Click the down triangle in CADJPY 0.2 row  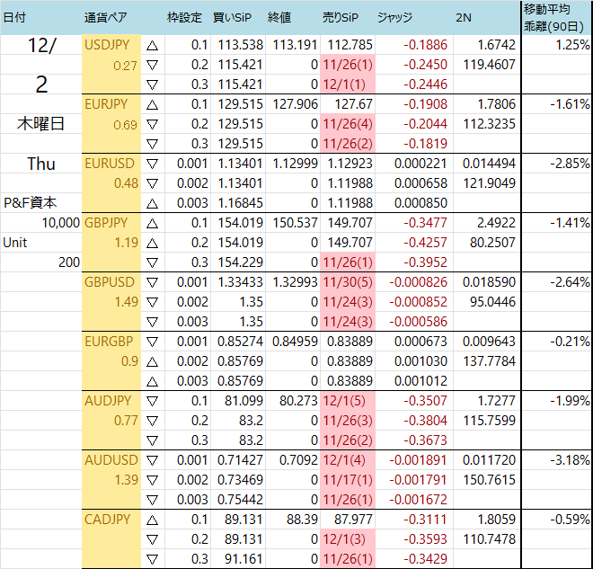[x=152, y=540]
